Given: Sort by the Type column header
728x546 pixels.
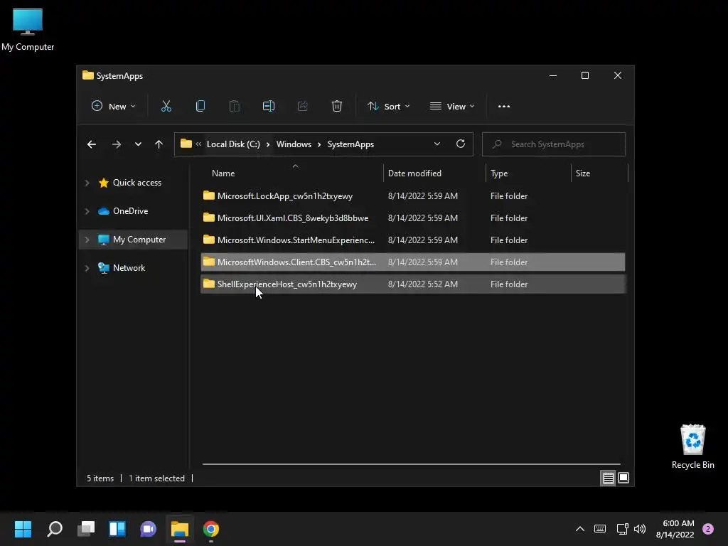Looking at the screenshot, I should click(x=499, y=173).
